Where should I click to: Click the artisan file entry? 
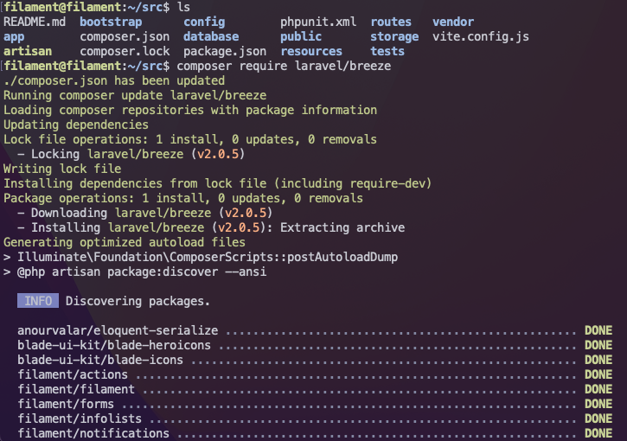pyautogui.click(x=28, y=52)
